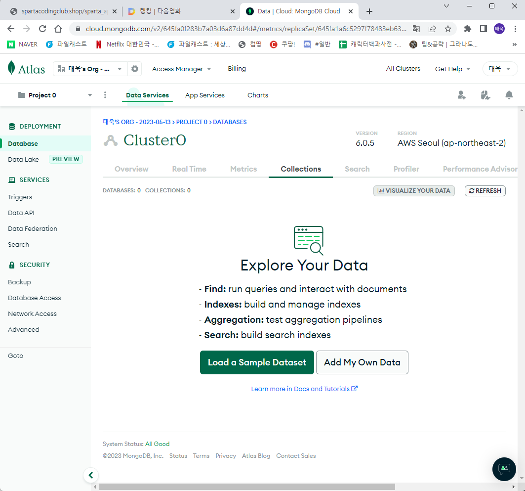The image size is (525, 491).
Task: Click horizontal scrollbar thumb
Action: click(x=247, y=487)
